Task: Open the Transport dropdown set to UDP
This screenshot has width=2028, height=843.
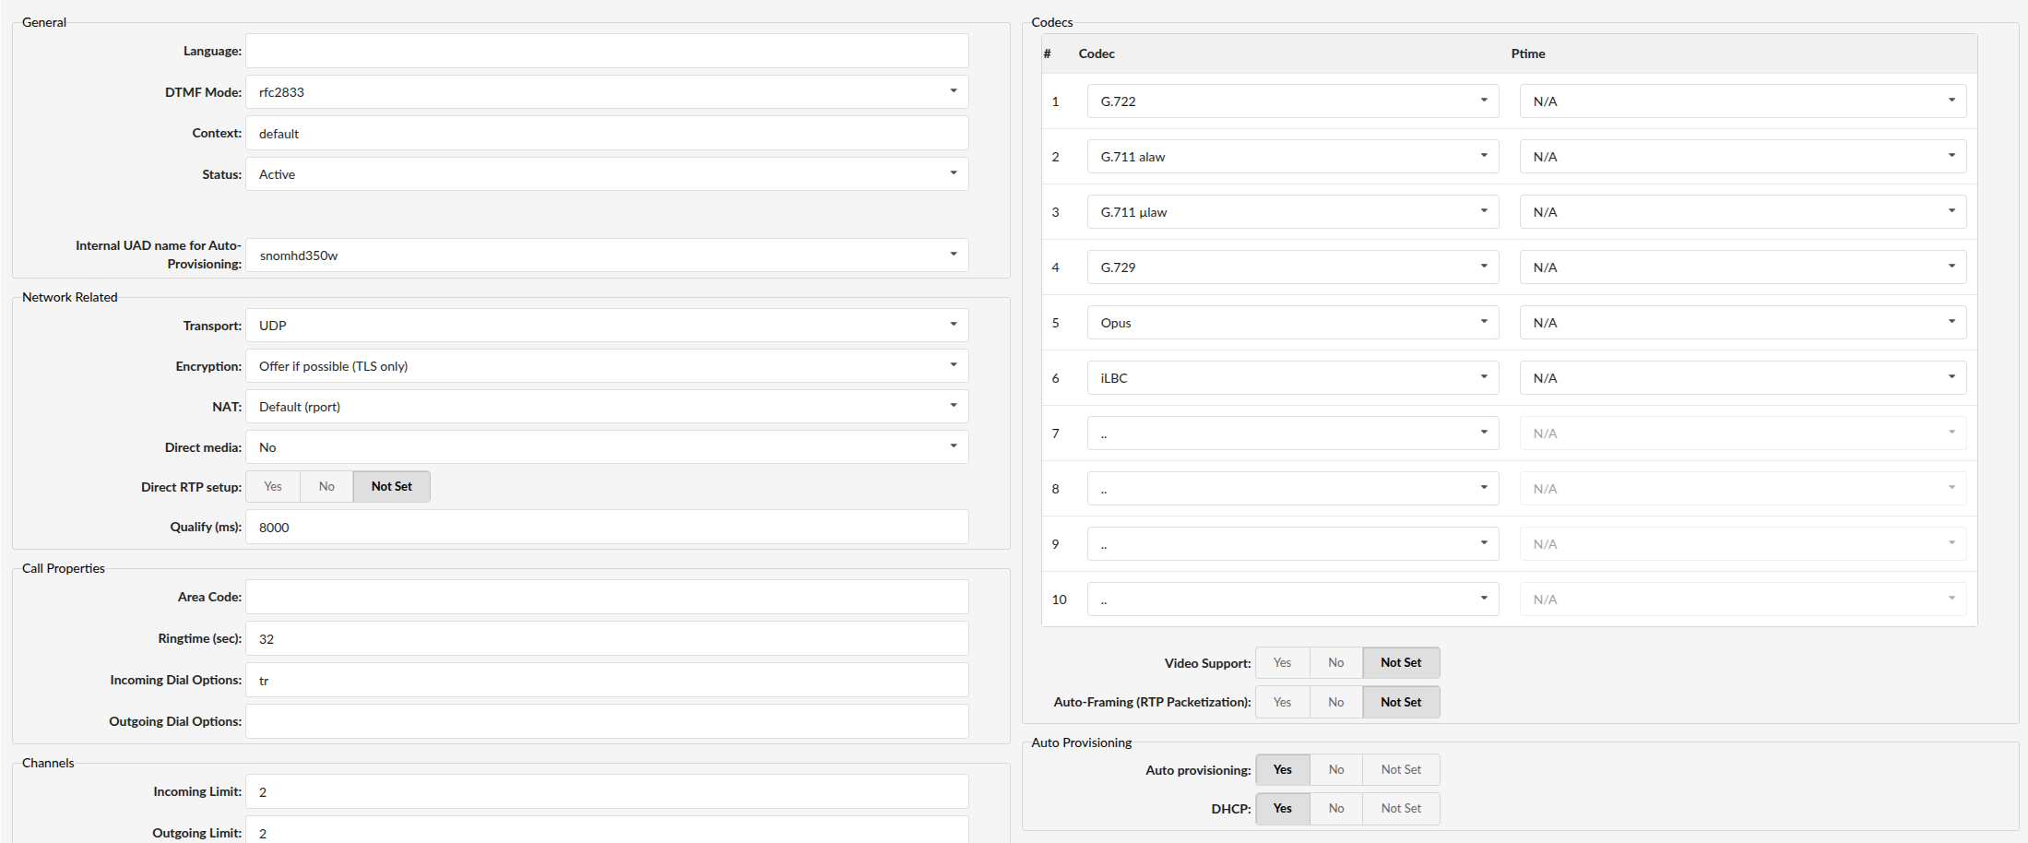Action: (x=607, y=326)
